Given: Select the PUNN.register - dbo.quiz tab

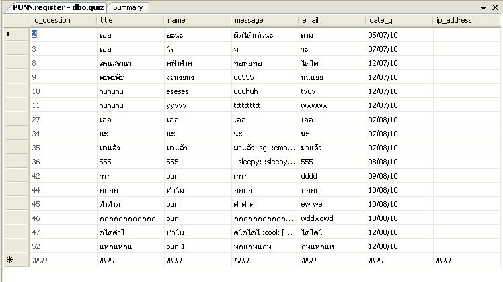Looking at the screenshot, I should tap(58, 7).
